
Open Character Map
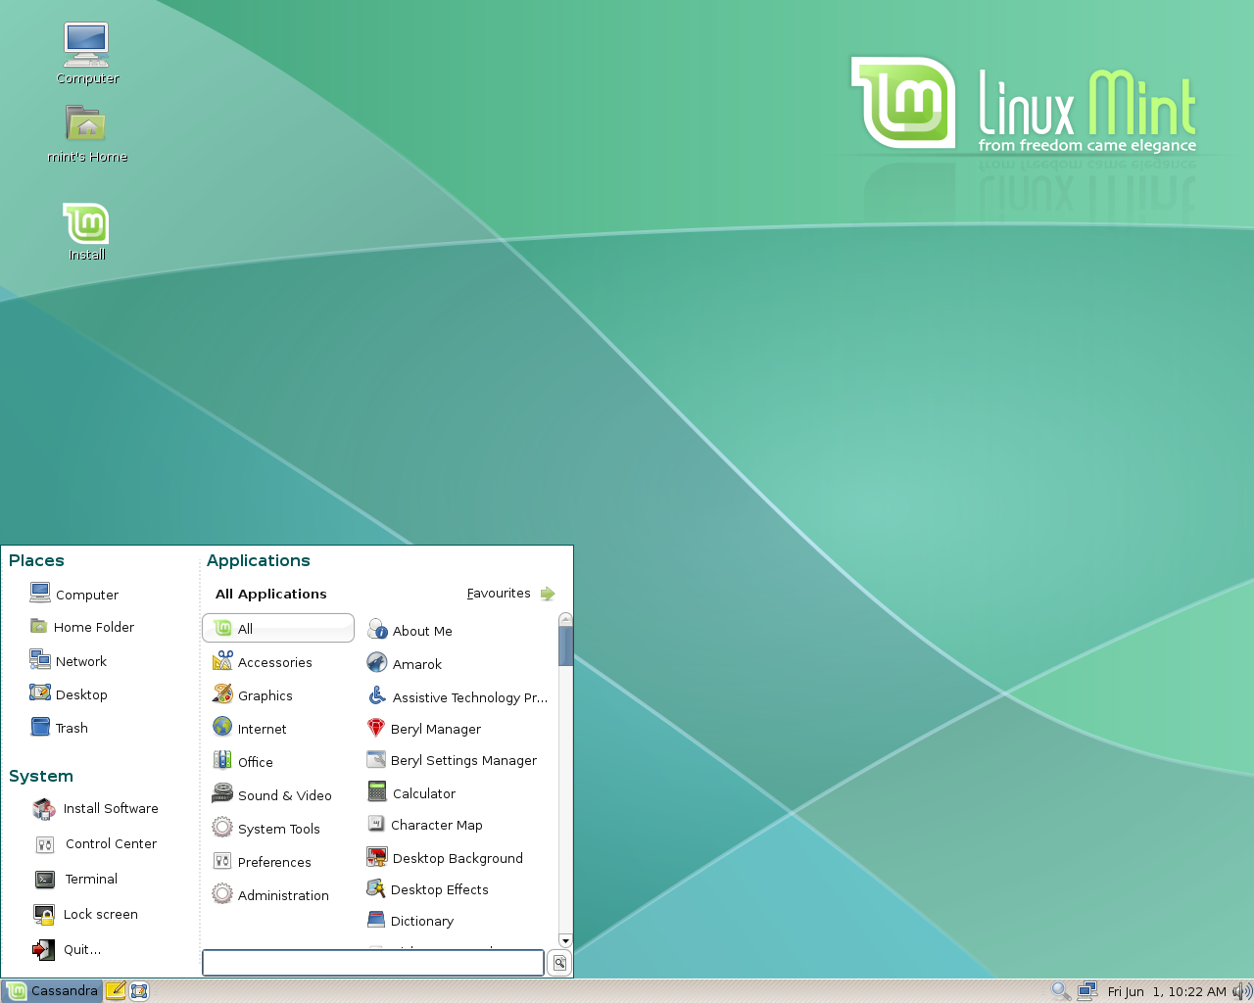click(x=424, y=825)
